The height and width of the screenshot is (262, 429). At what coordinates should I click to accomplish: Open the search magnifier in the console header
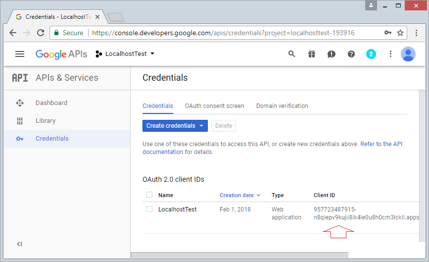point(291,54)
